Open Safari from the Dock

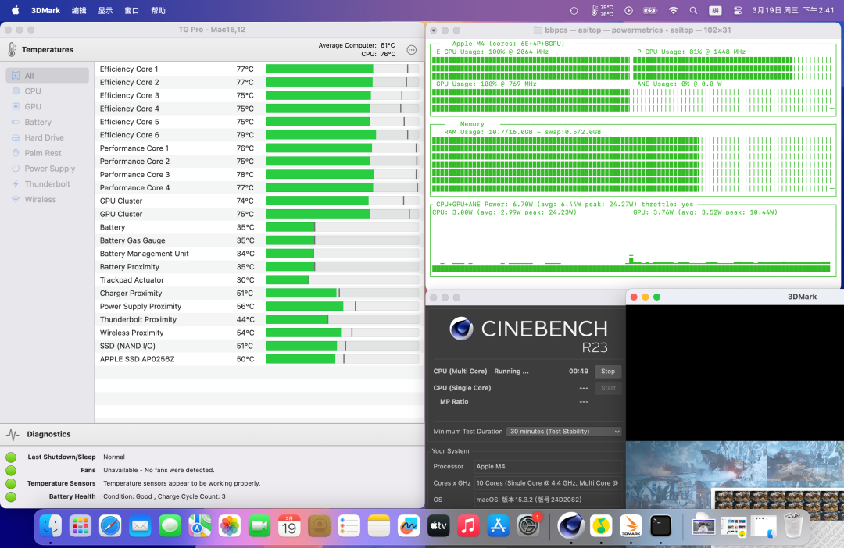[x=110, y=526]
